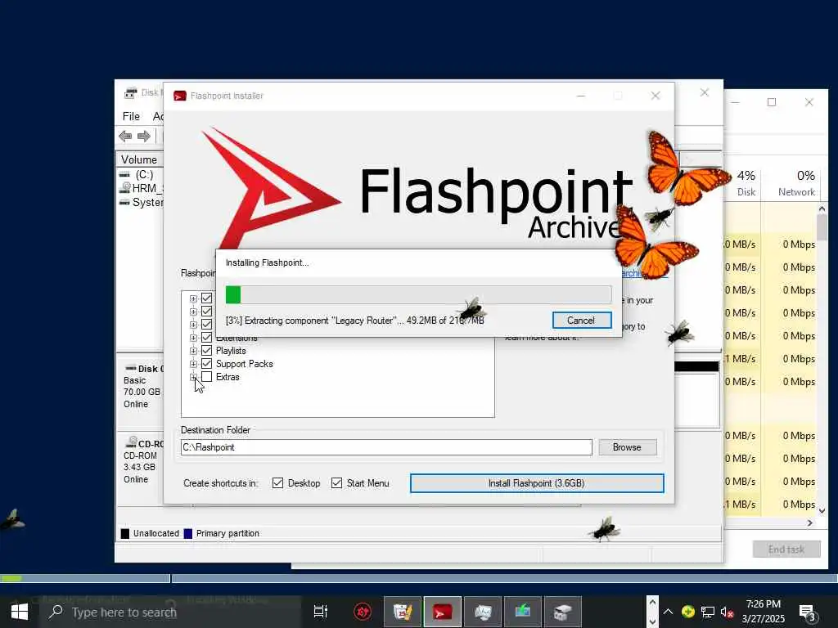Screen dimensions: 838x628
Task: Click the HRM disc icon in volume list
Action: coord(125,188)
